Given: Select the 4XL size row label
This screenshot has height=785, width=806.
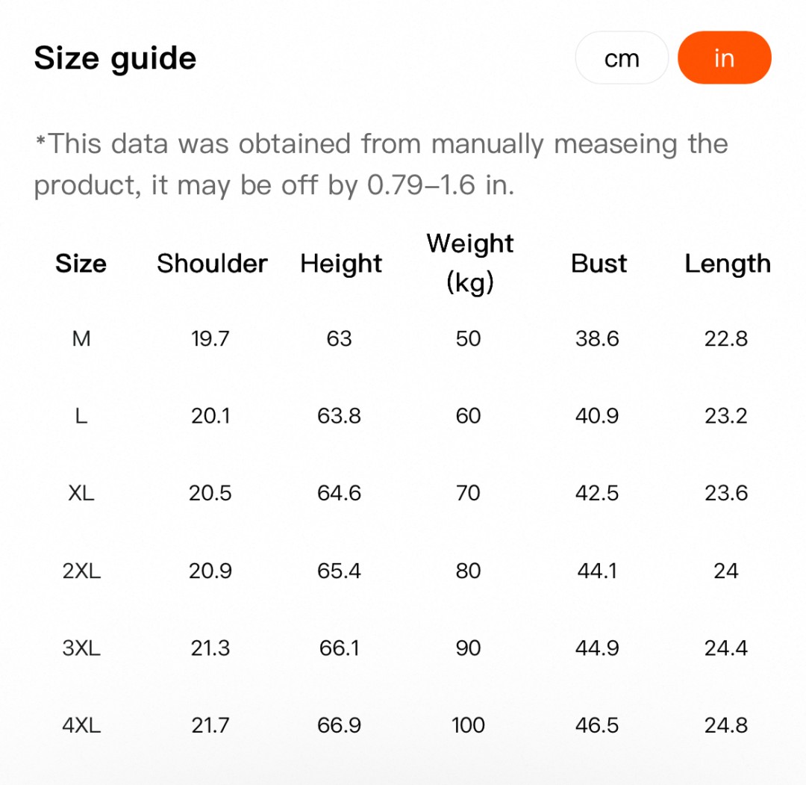Looking at the screenshot, I should point(81,725).
